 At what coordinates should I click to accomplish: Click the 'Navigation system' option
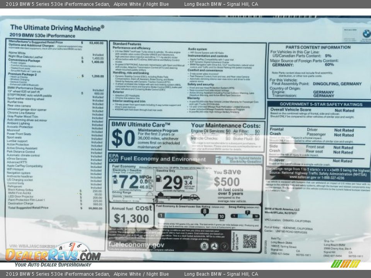click(x=19, y=173)
